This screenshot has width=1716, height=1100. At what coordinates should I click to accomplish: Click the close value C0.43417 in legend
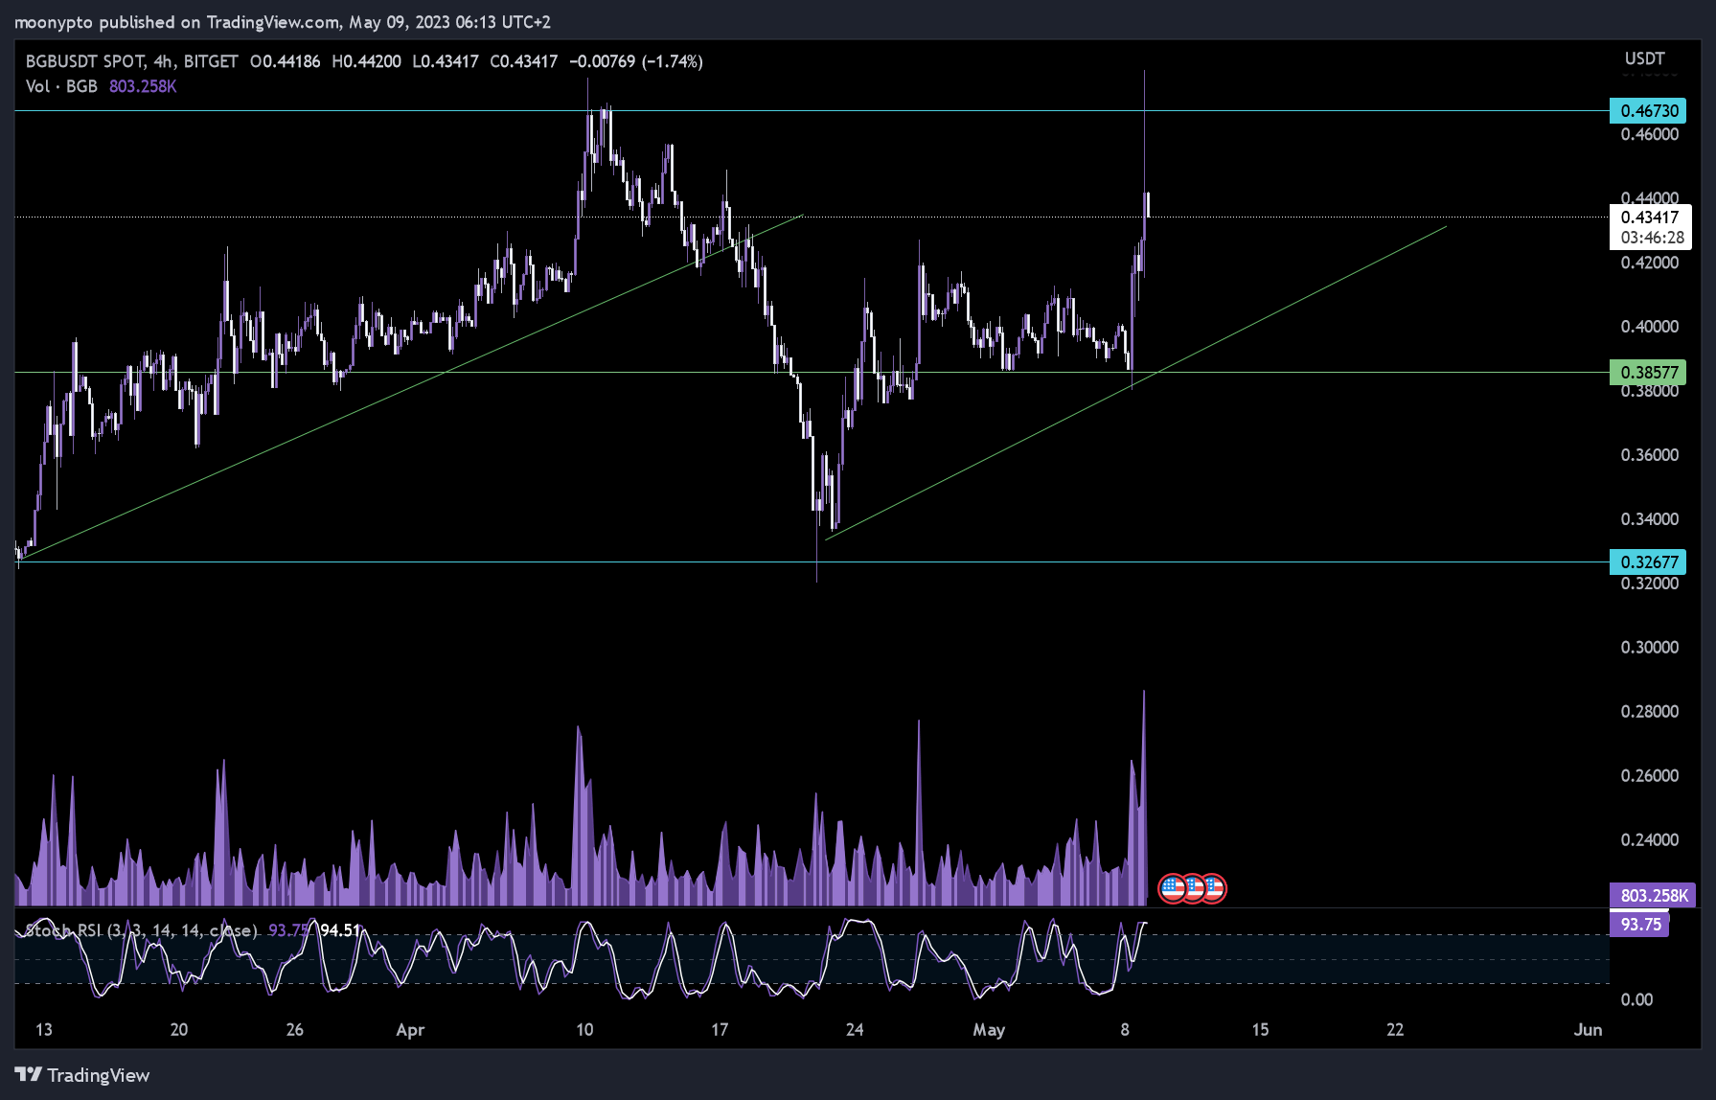coord(524,61)
